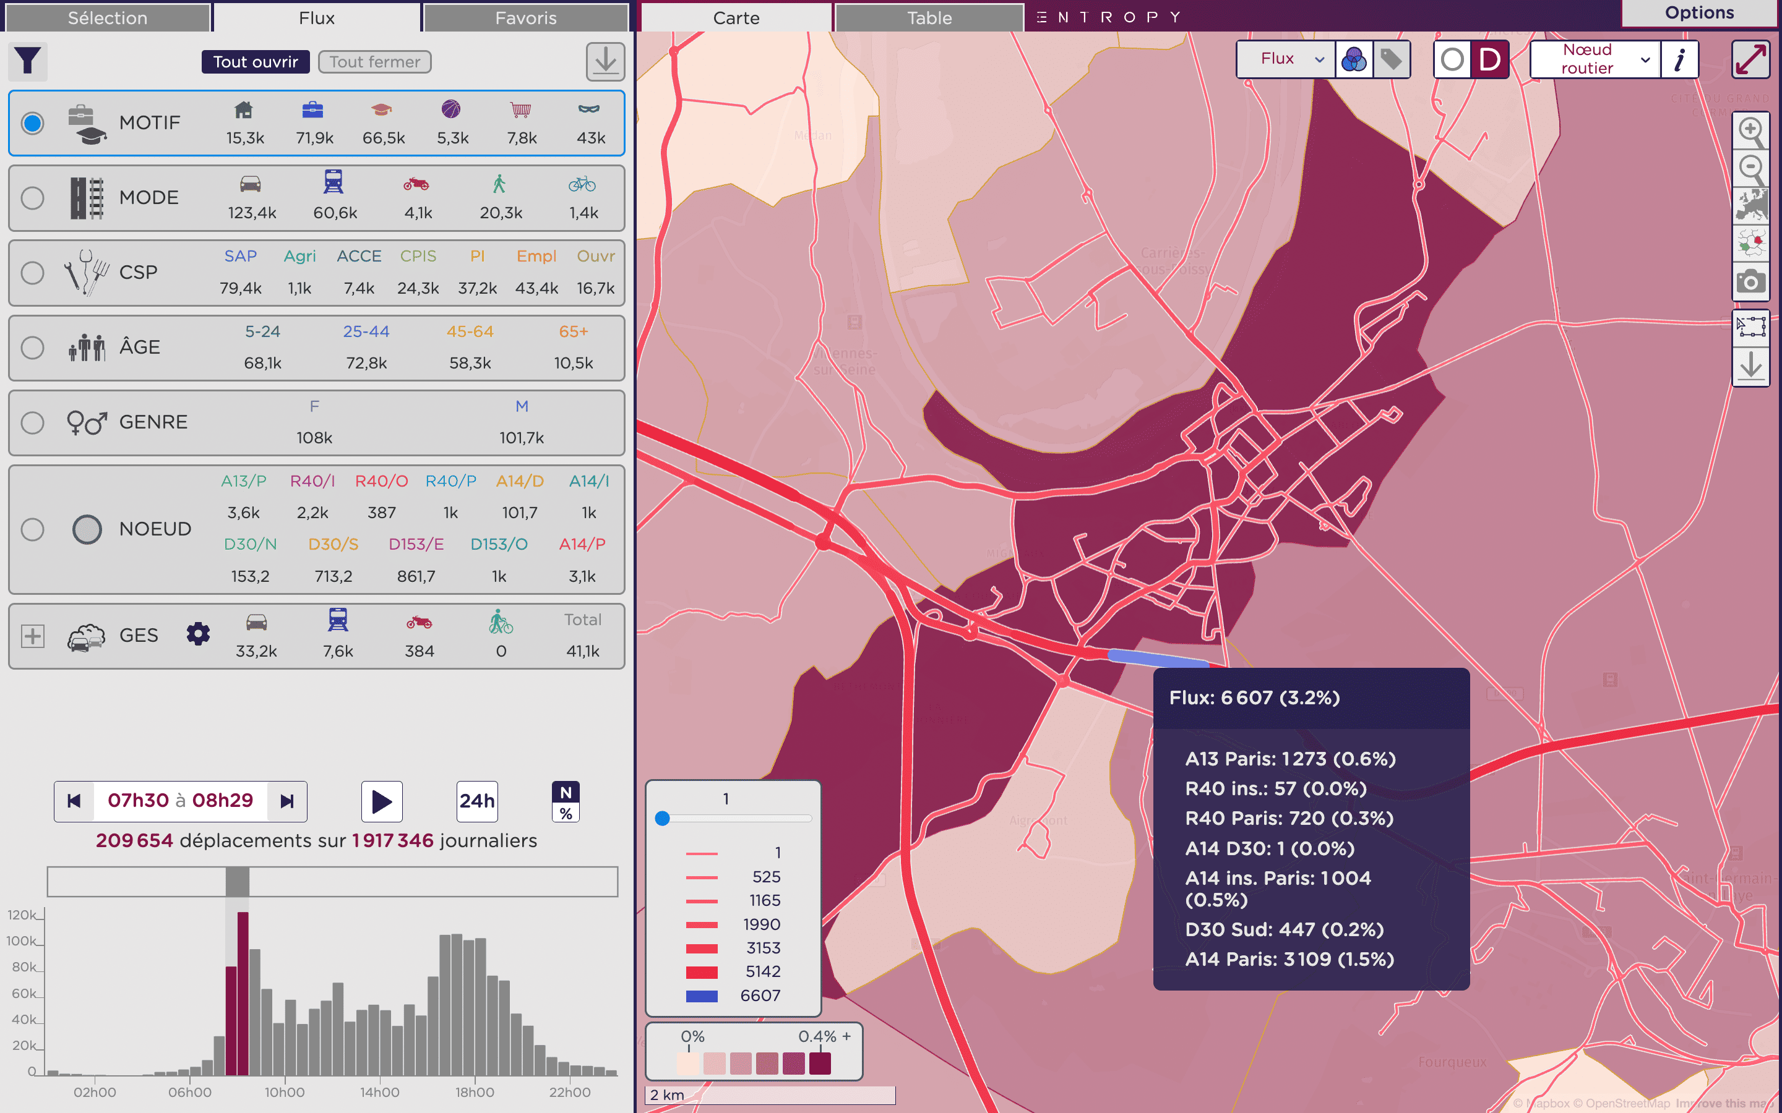The image size is (1782, 1113).
Task: Click the Tout fermer button
Action: point(375,62)
